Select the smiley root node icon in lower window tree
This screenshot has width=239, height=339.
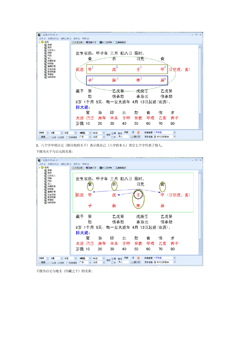tap(42, 168)
